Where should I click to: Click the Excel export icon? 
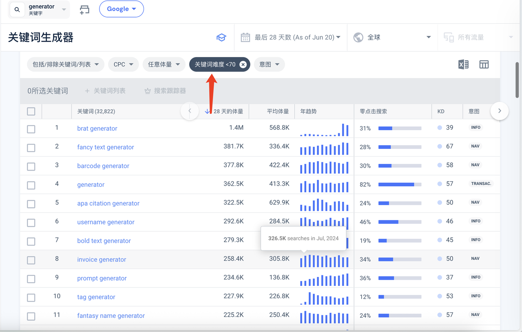pyautogui.click(x=463, y=64)
